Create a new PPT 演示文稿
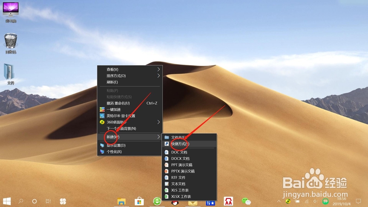 [x=190, y=165]
